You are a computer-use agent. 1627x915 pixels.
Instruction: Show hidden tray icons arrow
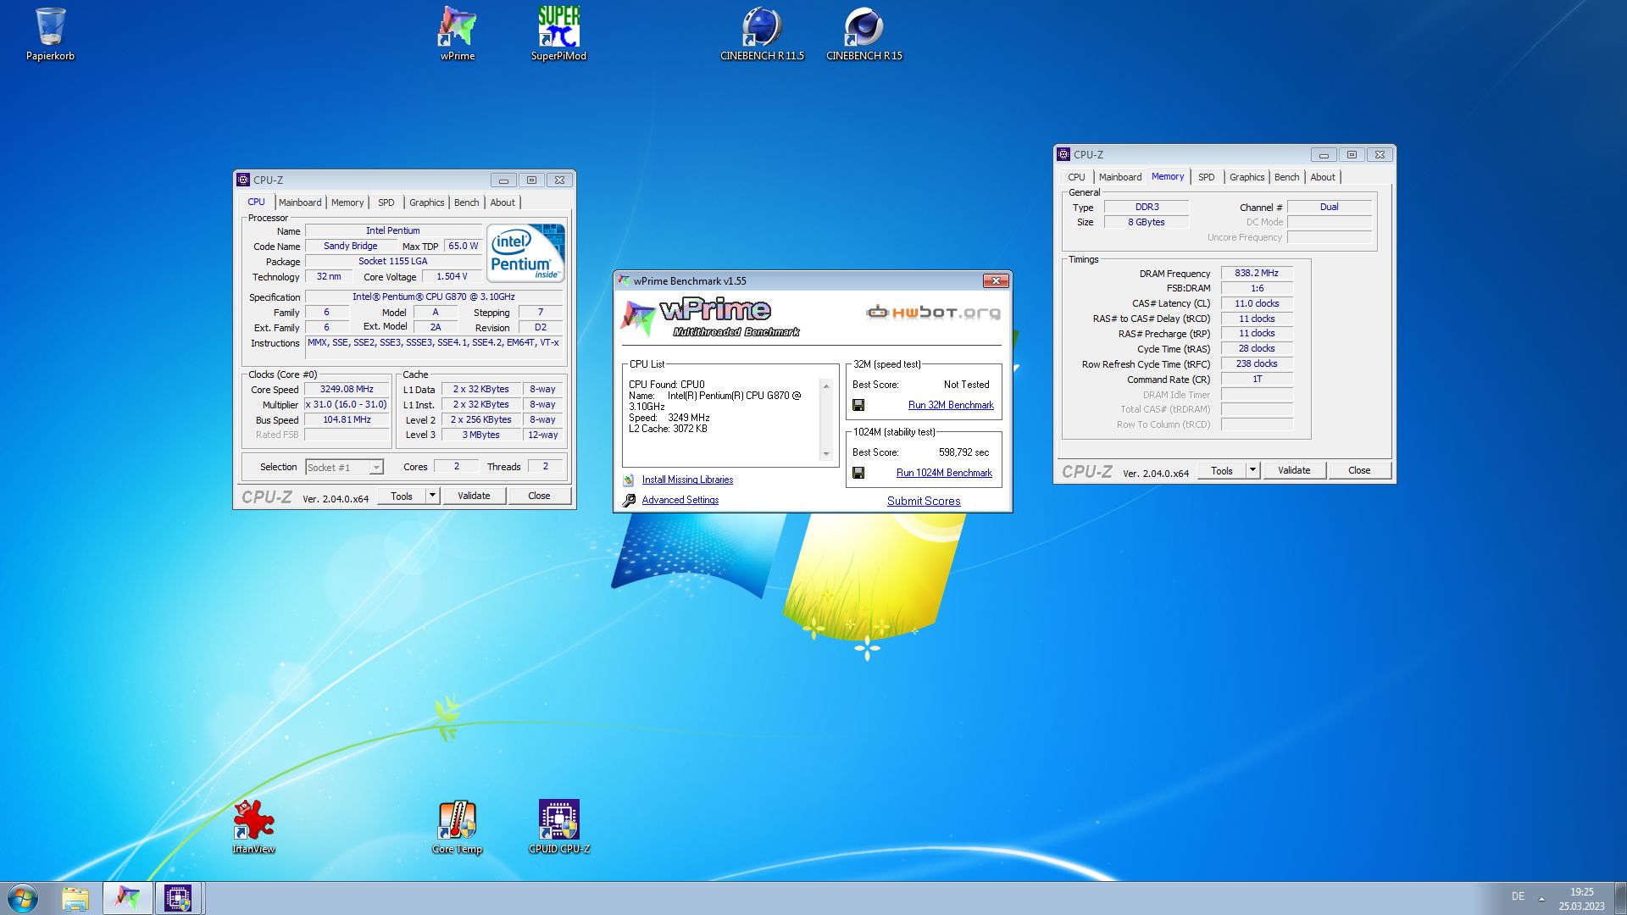pos(1541,898)
